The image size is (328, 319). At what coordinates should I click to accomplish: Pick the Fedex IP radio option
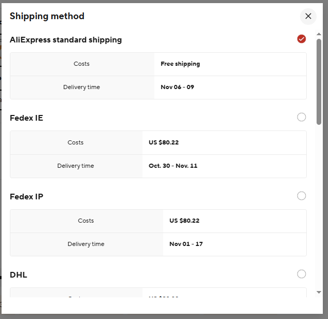302,196
